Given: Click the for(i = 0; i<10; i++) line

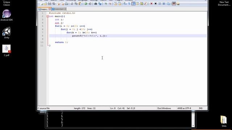Looking at the screenshot, I should [70, 26].
